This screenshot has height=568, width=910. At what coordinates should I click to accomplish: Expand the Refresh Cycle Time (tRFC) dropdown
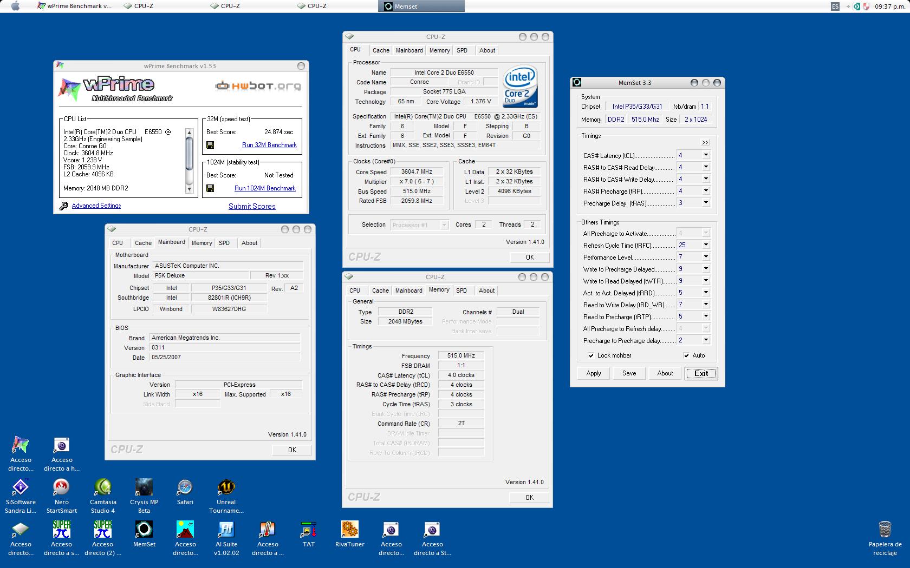[706, 245]
